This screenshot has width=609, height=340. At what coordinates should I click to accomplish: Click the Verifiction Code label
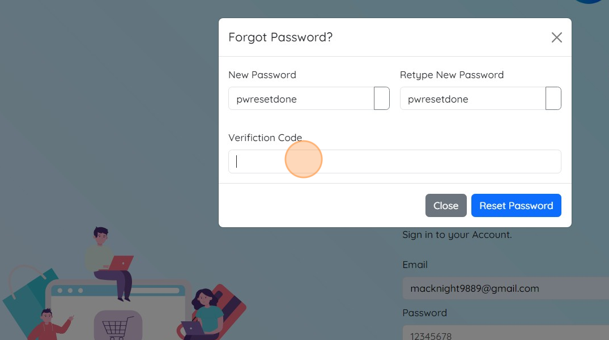265,138
